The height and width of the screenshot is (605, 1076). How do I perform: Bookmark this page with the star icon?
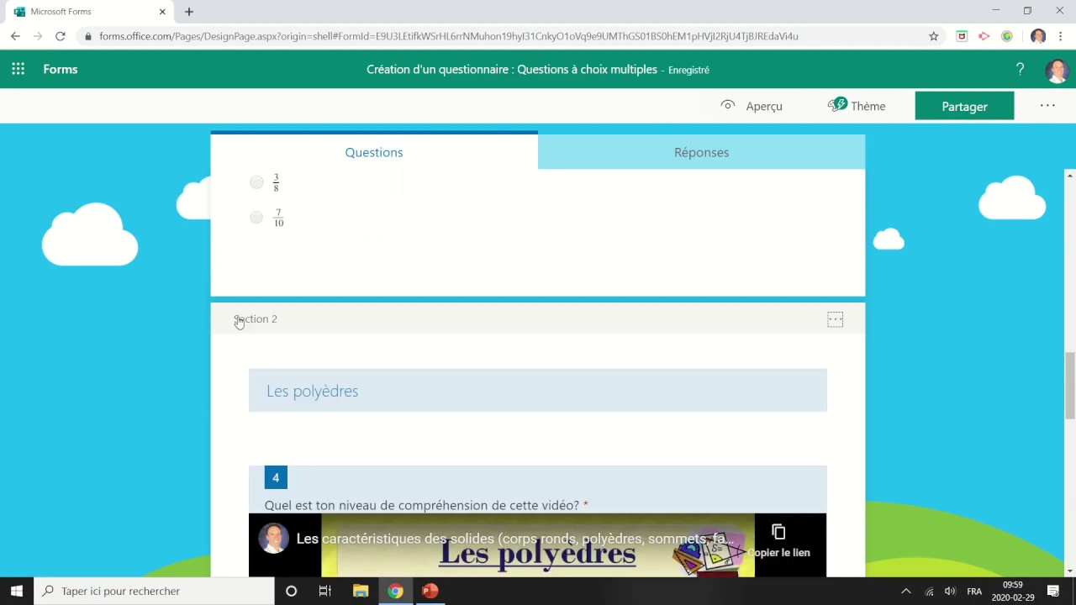(933, 36)
